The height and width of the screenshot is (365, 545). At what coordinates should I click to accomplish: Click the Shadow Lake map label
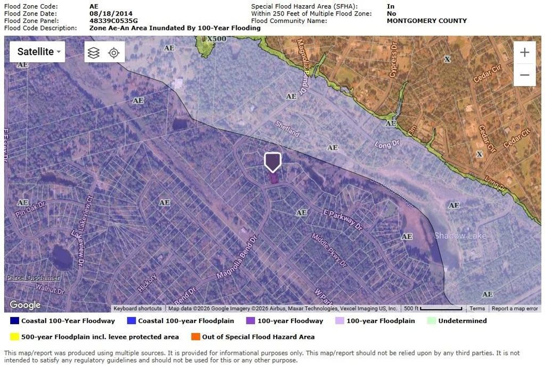click(460, 236)
